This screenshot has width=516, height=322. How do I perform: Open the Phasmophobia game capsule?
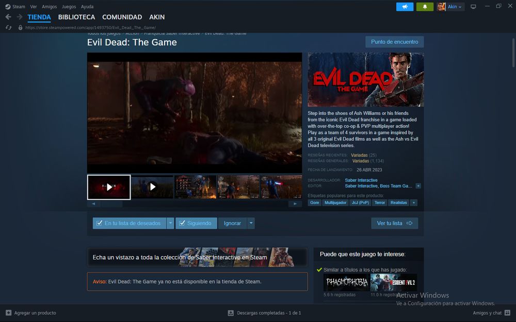pos(347,282)
